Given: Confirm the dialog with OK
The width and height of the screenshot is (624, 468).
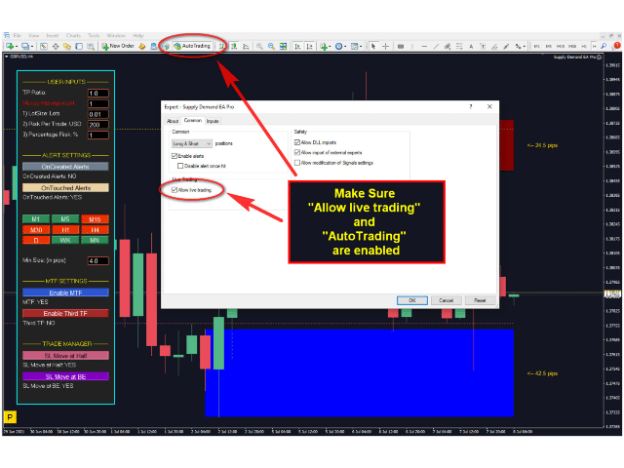Looking at the screenshot, I should click(412, 300).
